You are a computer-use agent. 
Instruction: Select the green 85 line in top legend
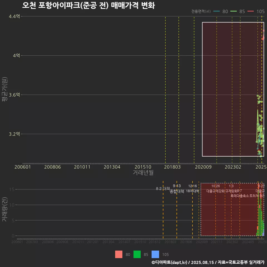point(233,11)
